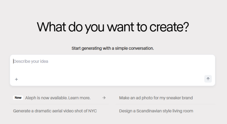Click the word Aleph in the announcement
227x124 pixels.
31,98
